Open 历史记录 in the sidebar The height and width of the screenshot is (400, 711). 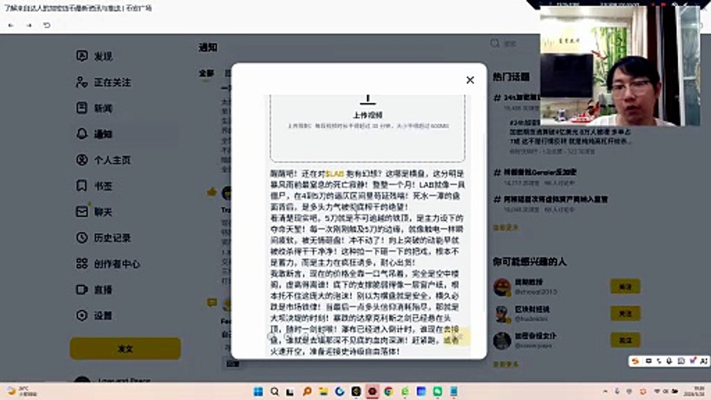pyautogui.click(x=103, y=238)
